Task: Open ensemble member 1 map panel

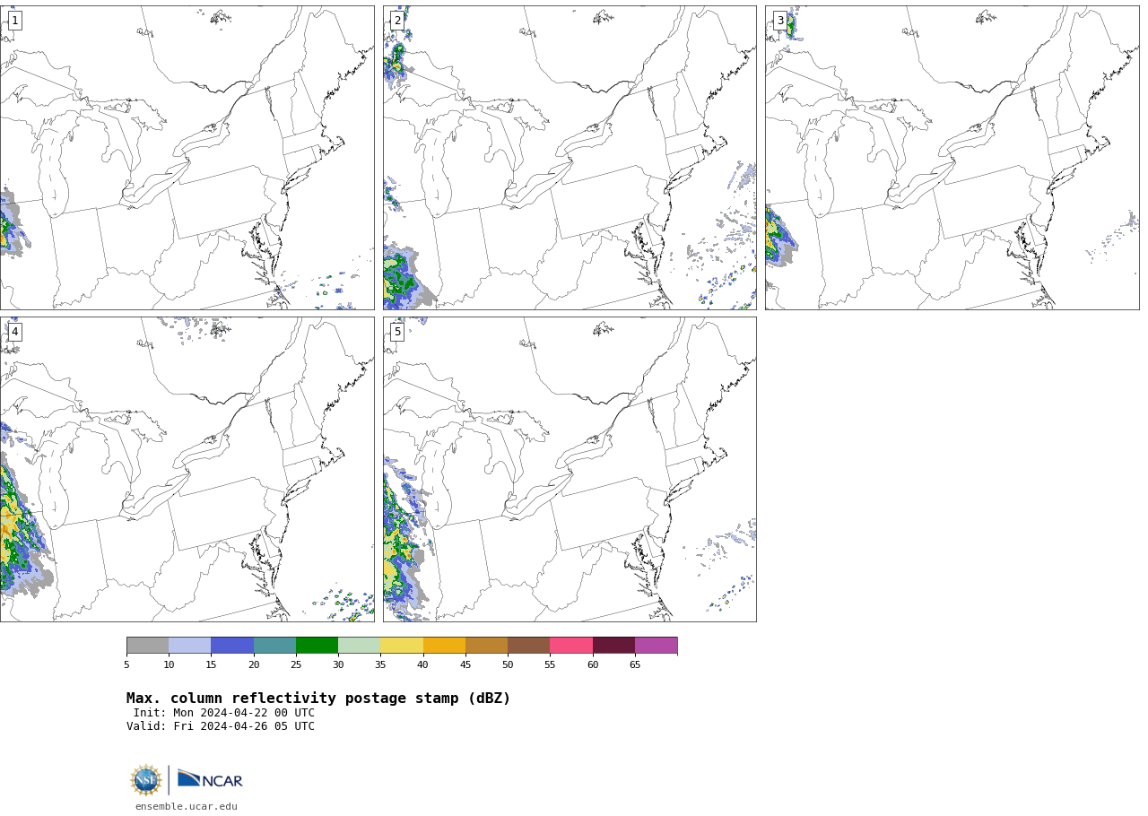Action: (187, 158)
